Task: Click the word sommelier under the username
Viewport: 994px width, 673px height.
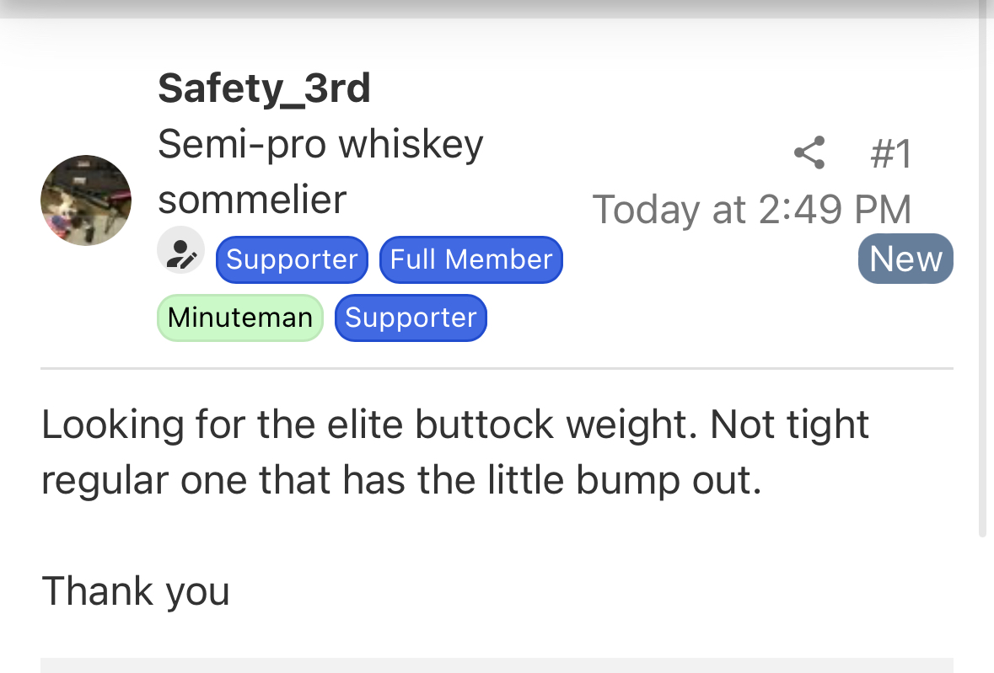Action: click(x=252, y=200)
